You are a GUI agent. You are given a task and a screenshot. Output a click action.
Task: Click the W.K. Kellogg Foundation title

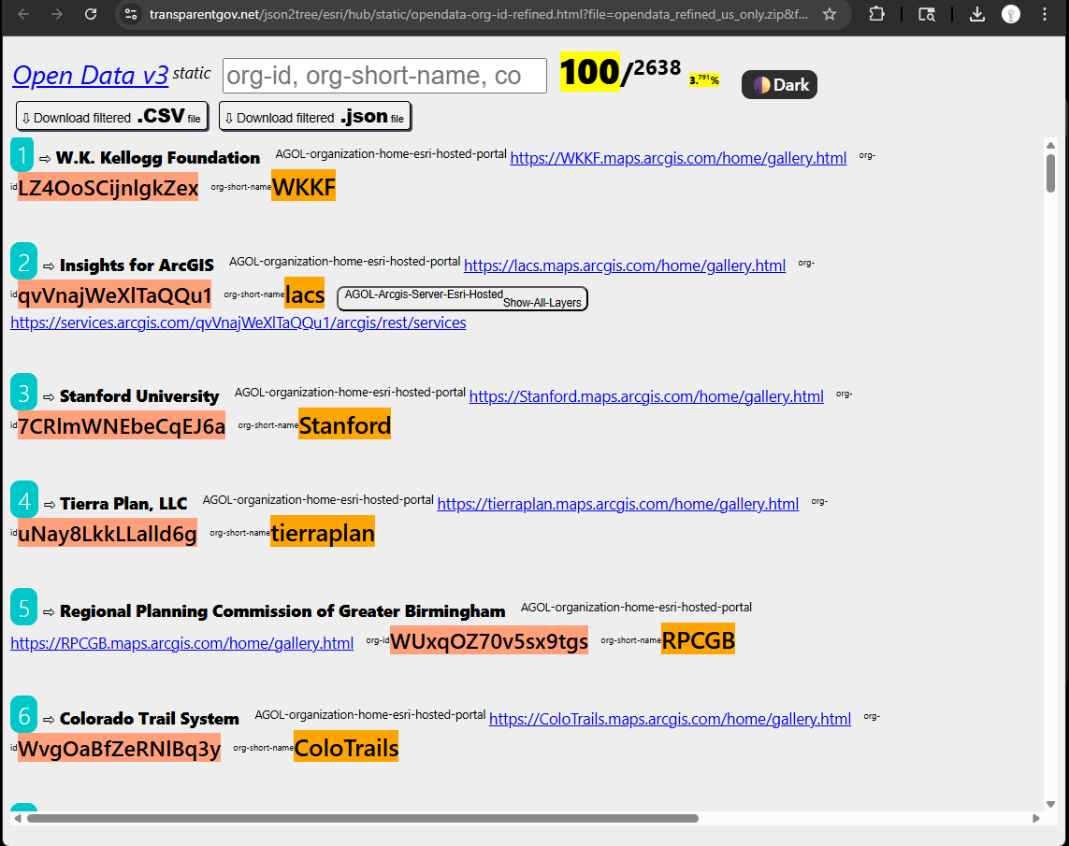click(157, 158)
